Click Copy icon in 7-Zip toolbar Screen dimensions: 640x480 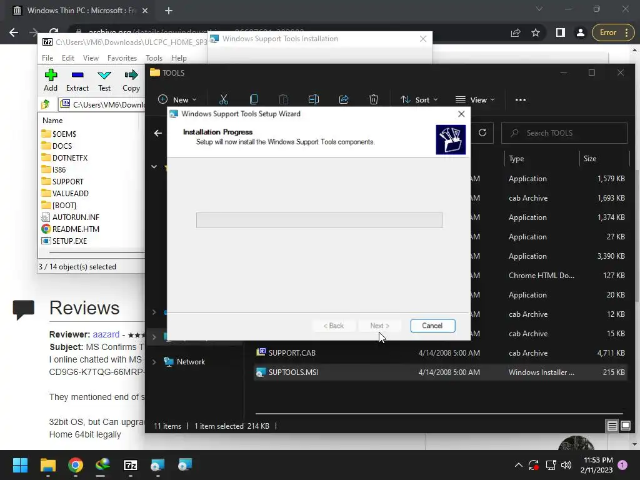tap(131, 75)
